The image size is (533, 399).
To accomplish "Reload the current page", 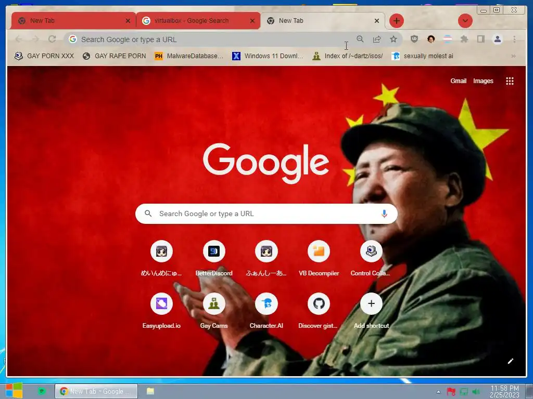I will coord(52,39).
